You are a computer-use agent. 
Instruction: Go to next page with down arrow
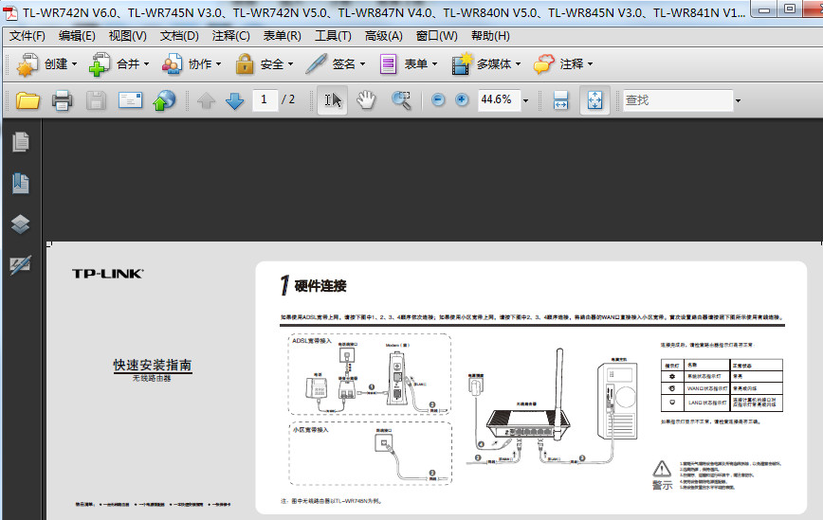[x=234, y=100]
